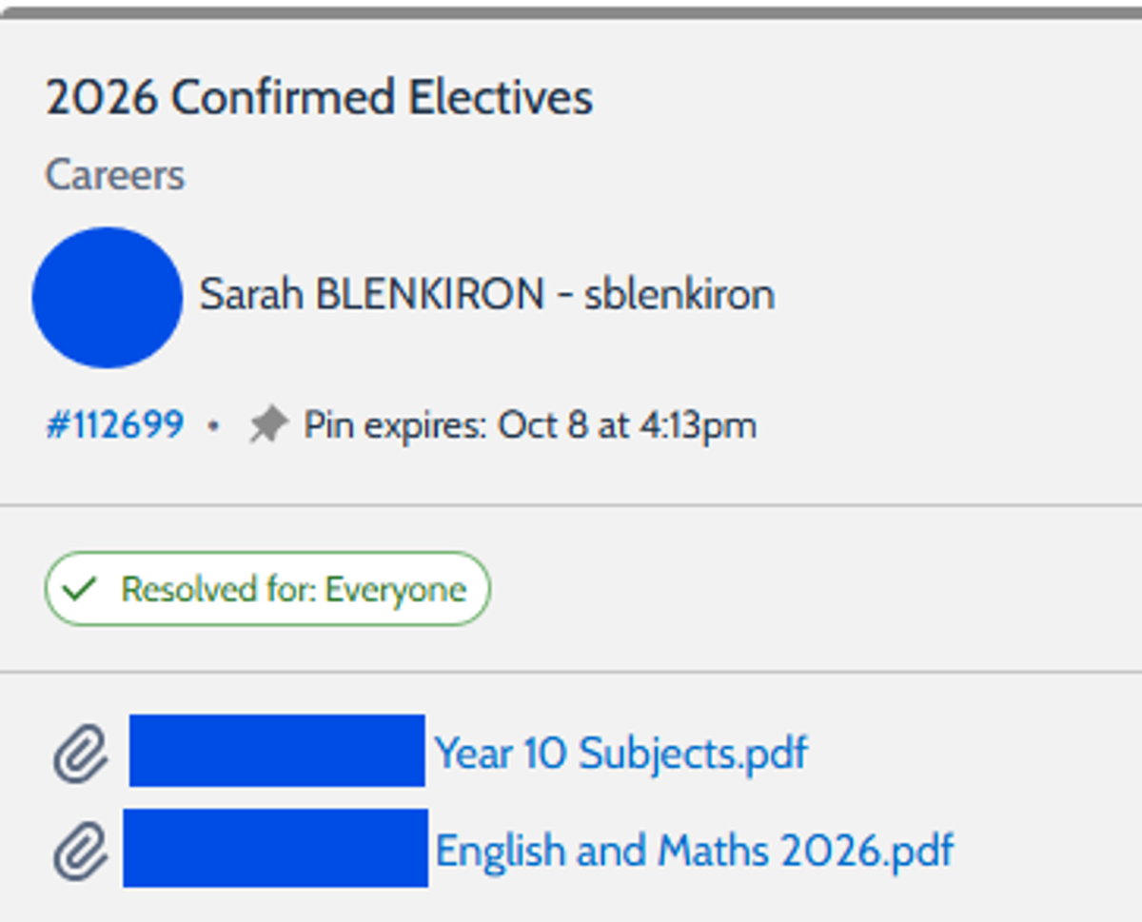The height and width of the screenshot is (922, 1142).
Task: Click the dot separator after #112699
Action: pyautogui.click(x=214, y=427)
